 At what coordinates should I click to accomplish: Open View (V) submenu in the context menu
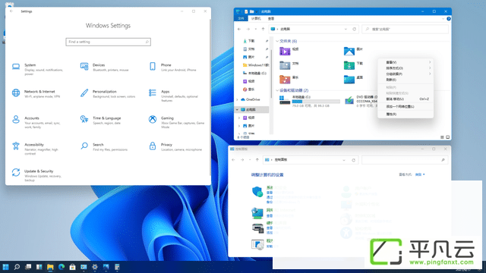point(405,62)
